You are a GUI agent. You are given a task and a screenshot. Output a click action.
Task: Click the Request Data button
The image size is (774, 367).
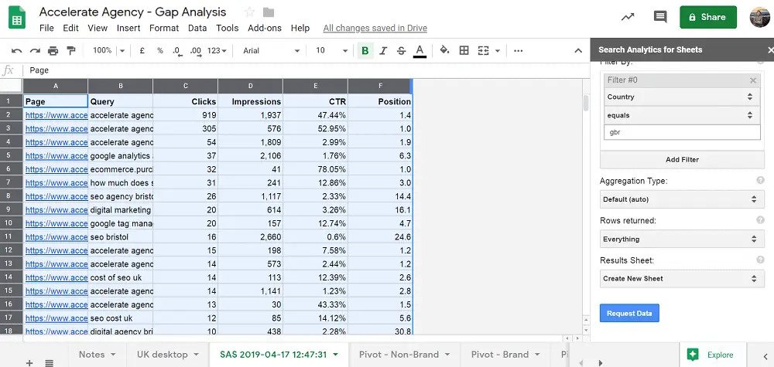(x=629, y=313)
